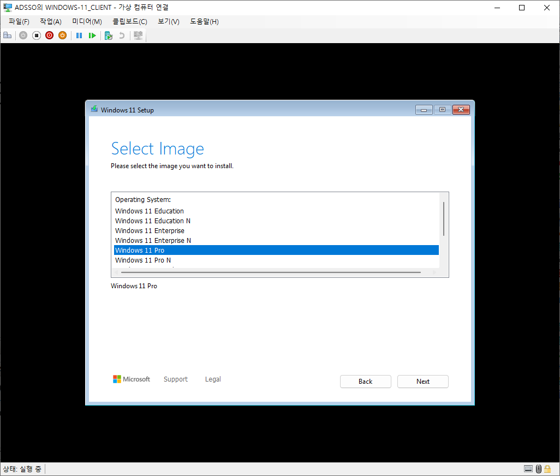This screenshot has height=476, width=560.
Task: Select Windows 11 Education N entry
Action: point(276,221)
